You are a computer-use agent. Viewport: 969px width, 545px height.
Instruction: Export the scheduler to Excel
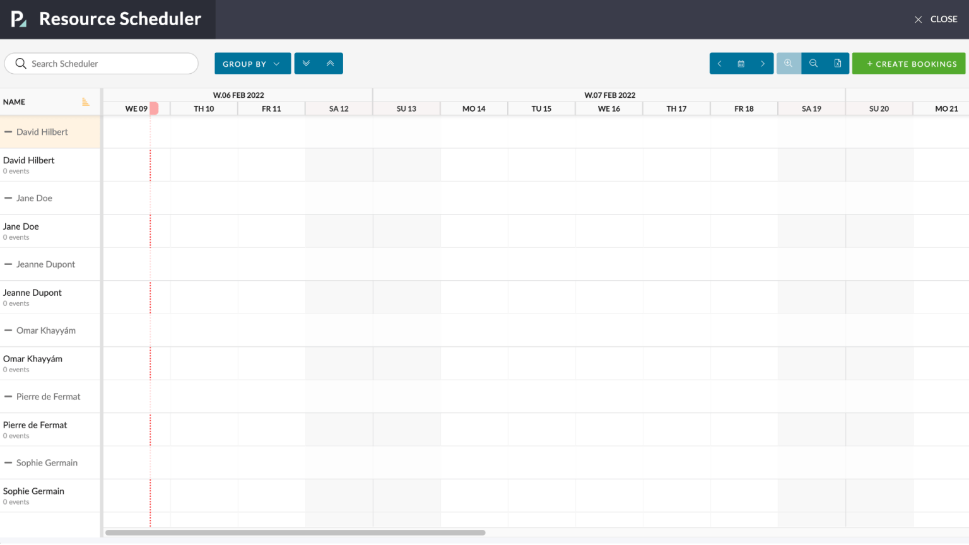pyautogui.click(x=838, y=63)
